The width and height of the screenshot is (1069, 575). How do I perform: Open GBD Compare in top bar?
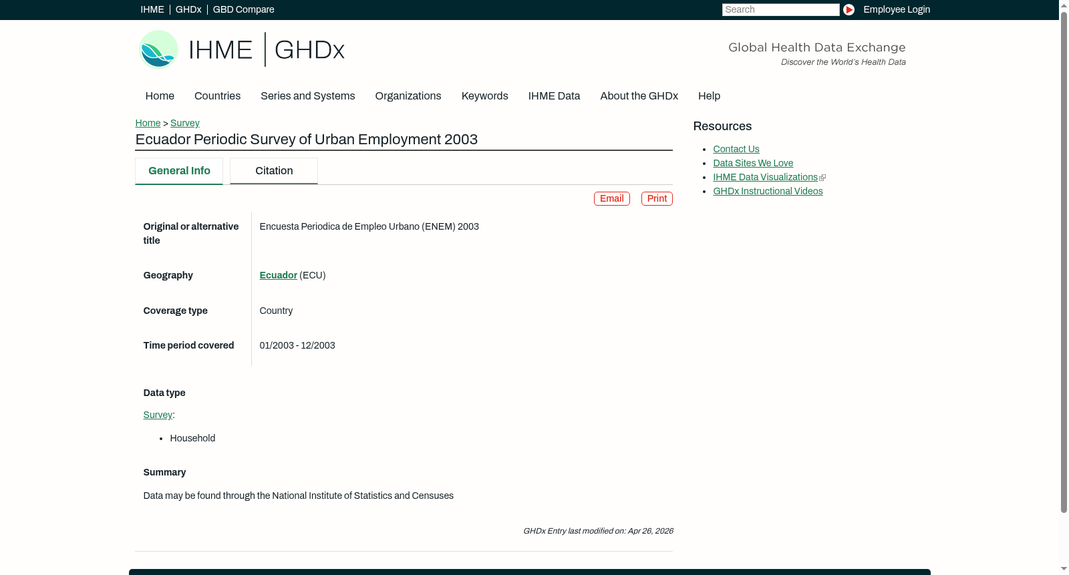pyautogui.click(x=244, y=9)
